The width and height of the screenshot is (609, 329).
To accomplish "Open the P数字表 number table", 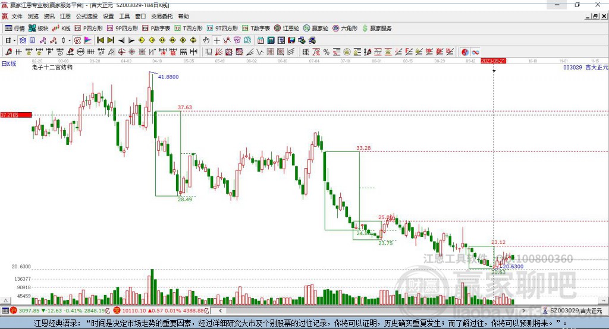I will coord(156,29).
